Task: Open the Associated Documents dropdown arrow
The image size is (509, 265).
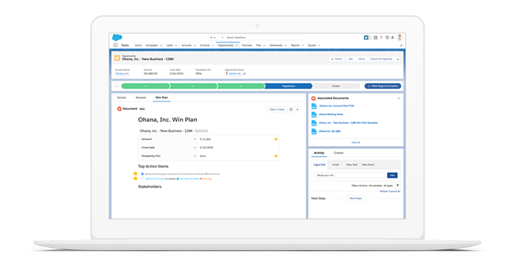Action: click(x=399, y=99)
